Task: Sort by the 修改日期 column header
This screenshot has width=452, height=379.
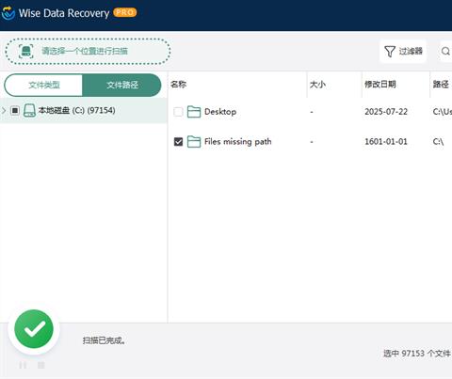Action: pyautogui.click(x=380, y=85)
